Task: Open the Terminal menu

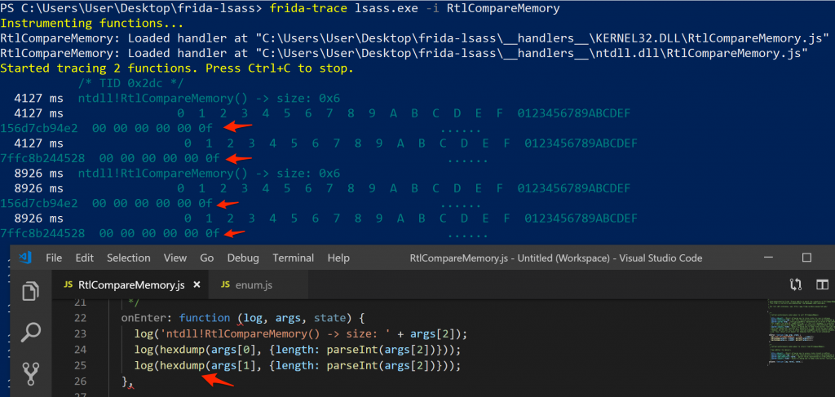Action: tap(293, 258)
